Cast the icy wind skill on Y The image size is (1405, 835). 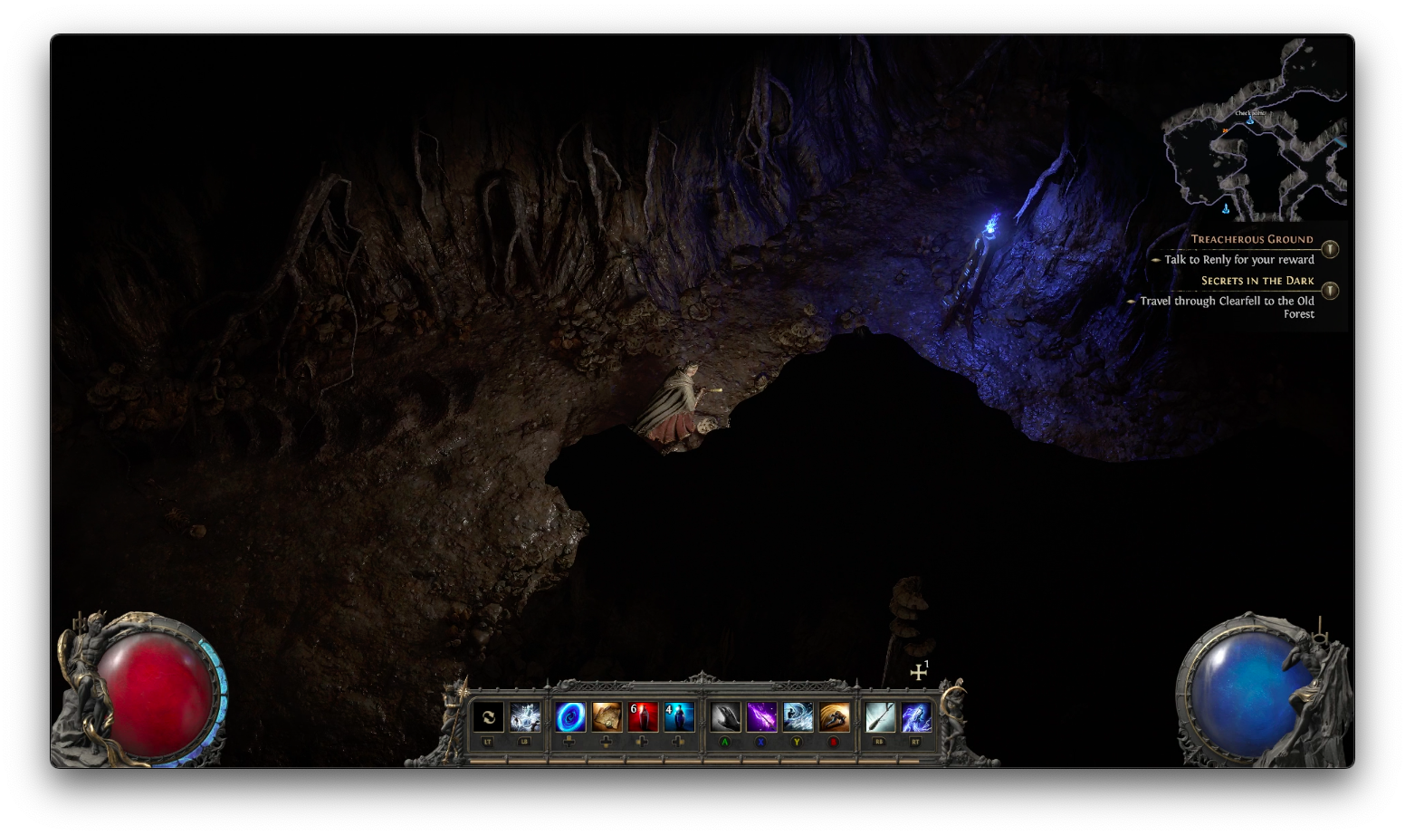pos(798,717)
